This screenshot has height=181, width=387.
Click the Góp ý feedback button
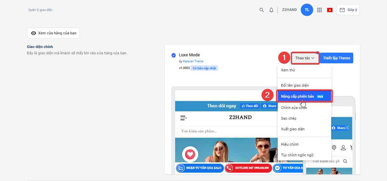coord(348,10)
